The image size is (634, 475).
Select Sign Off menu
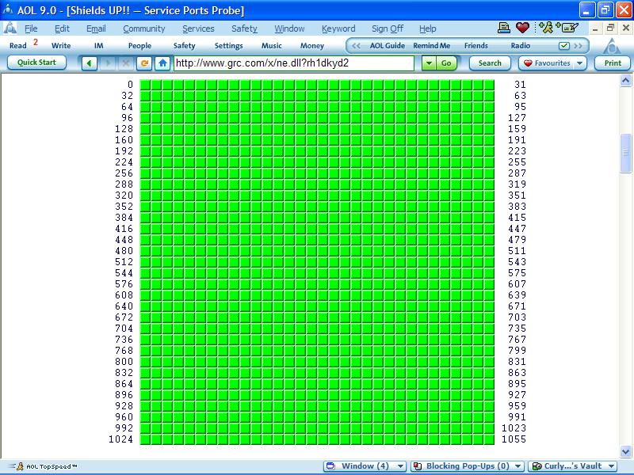coord(388,28)
